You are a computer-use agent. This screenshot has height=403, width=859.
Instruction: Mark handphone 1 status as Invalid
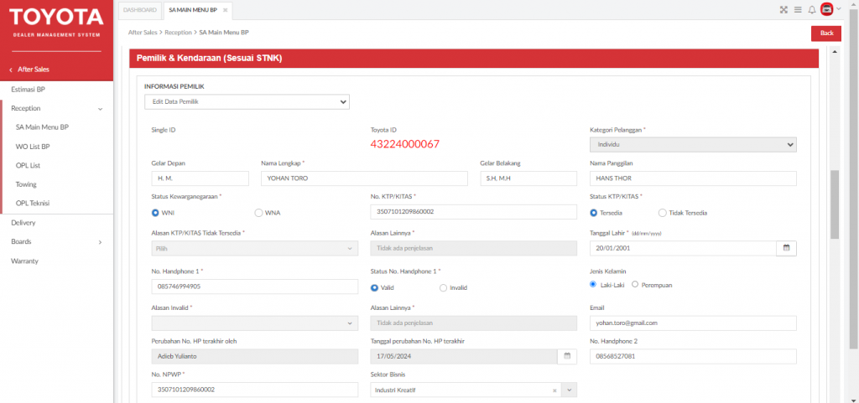[443, 287]
